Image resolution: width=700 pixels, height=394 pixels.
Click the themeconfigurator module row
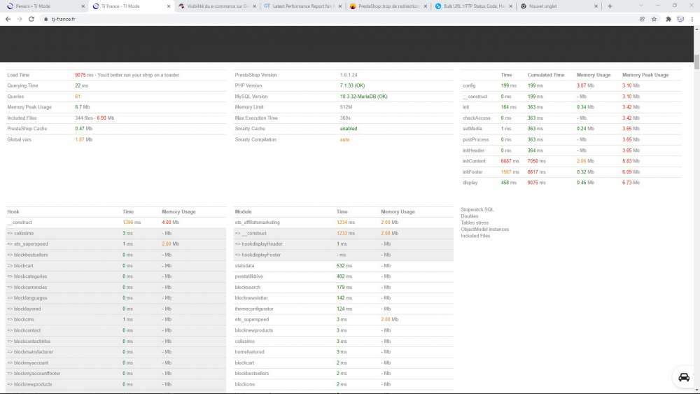coord(343,309)
